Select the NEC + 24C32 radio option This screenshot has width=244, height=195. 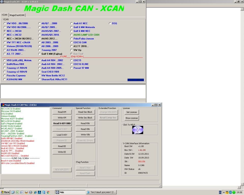click(5, 35)
